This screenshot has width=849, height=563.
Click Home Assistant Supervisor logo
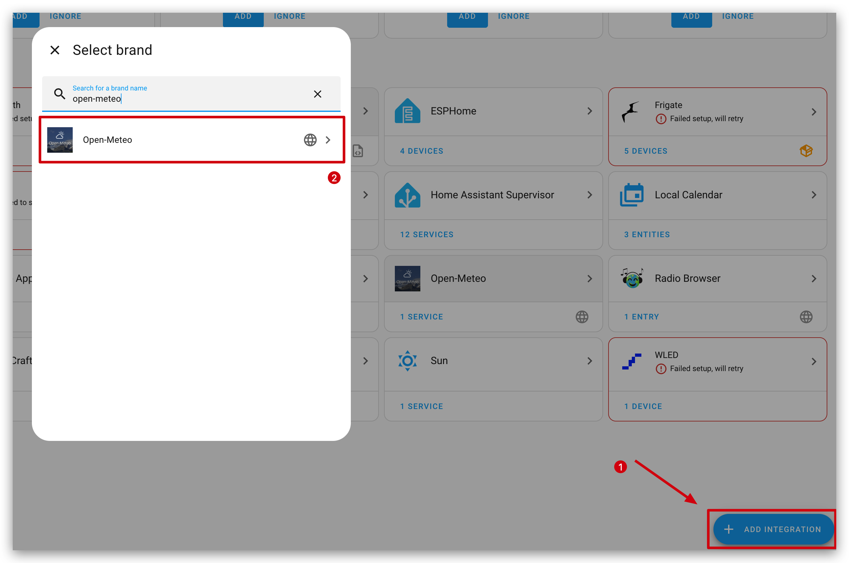(407, 195)
